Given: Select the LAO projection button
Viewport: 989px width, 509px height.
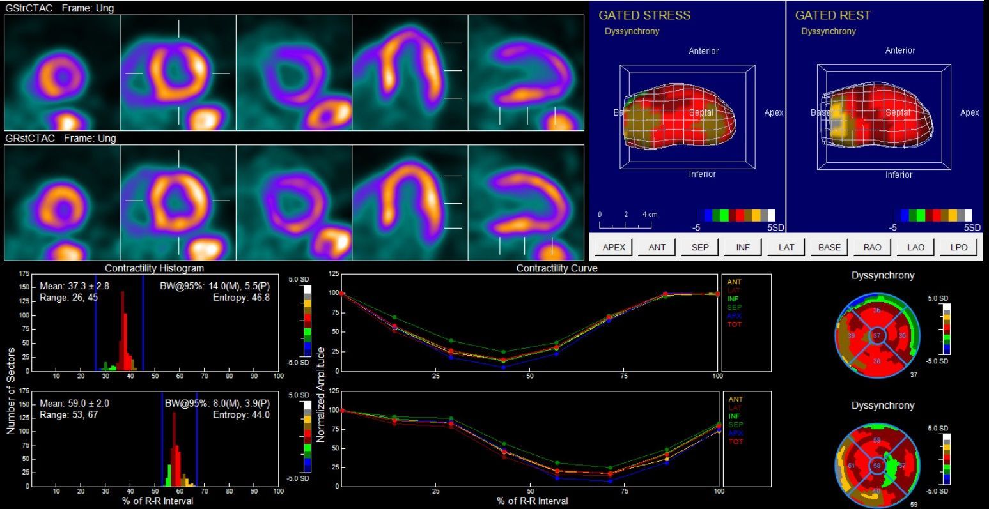Looking at the screenshot, I should click(x=915, y=247).
